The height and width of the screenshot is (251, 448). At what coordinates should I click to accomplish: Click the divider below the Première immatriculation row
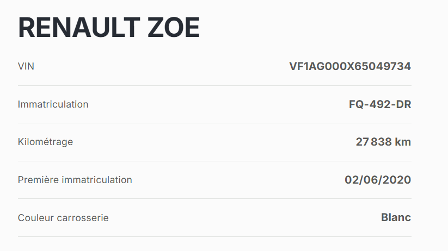click(214, 199)
